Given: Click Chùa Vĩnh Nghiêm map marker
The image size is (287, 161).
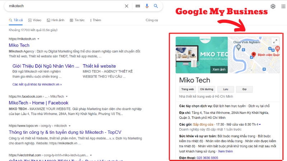Looking at the screenshot, I should pyautogui.click(x=238, y=48).
